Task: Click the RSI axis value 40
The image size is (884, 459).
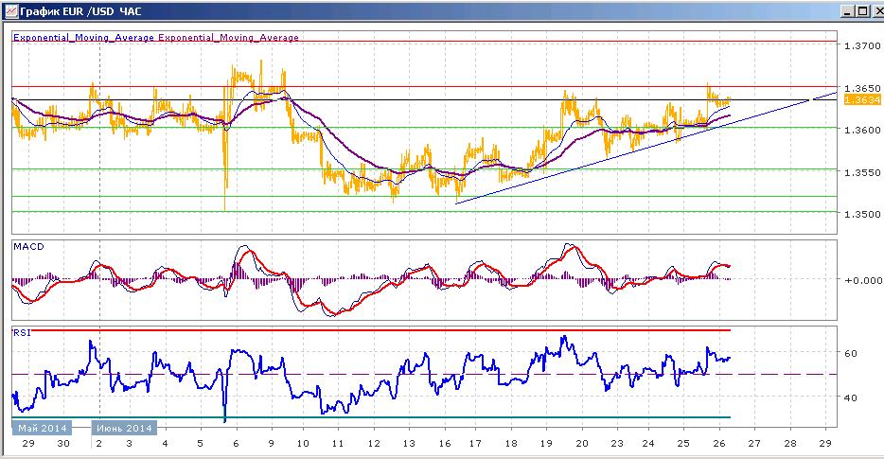Action: coord(851,397)
